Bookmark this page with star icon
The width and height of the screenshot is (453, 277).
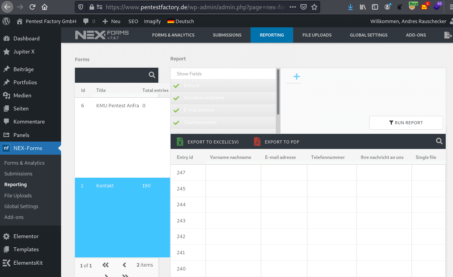click(x=314, y=7)
